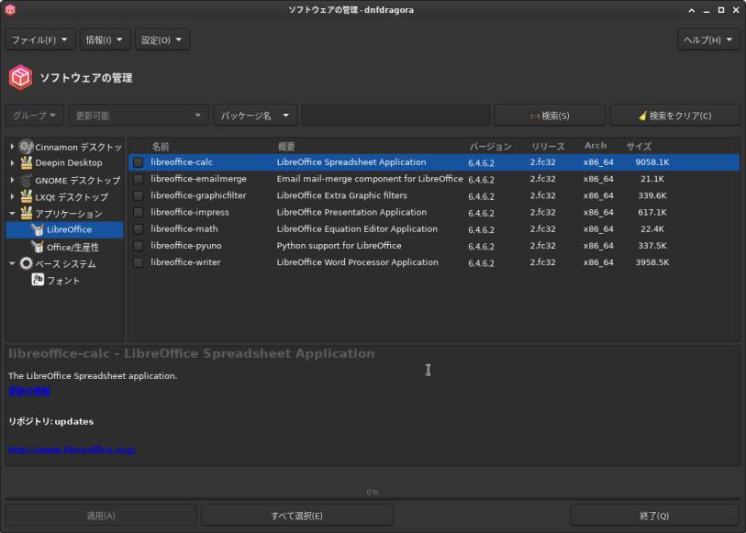This screenshot has width=746, height=533.
Task: Click 'Email mail-merge component for LibreOffice' text
Action: pos(370,179)
